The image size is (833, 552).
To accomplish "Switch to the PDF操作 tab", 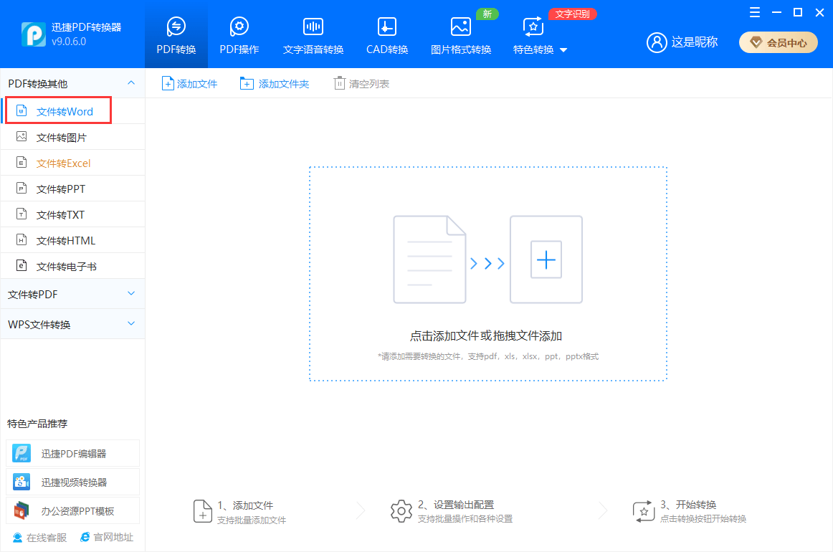I will pyautogui.click(x=239, y=36).
